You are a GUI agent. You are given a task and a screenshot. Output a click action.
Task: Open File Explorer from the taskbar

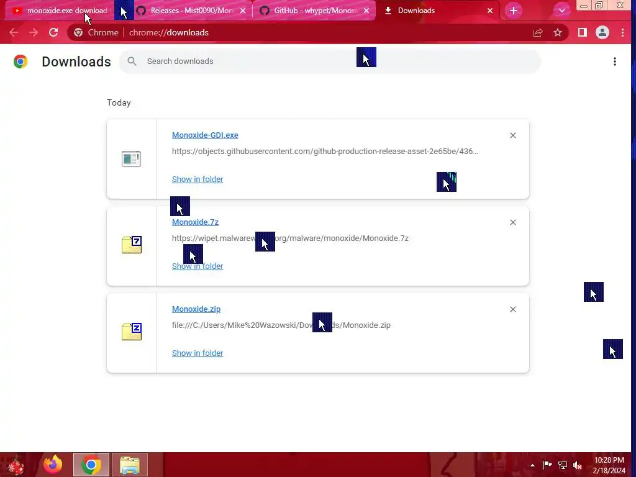(x=130, y=465)
